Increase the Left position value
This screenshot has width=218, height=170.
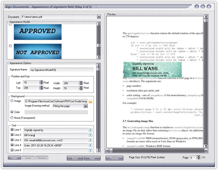(41, 82)
